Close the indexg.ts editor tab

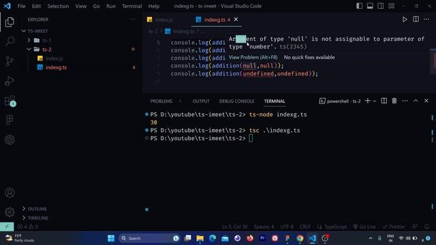(236, 19)
